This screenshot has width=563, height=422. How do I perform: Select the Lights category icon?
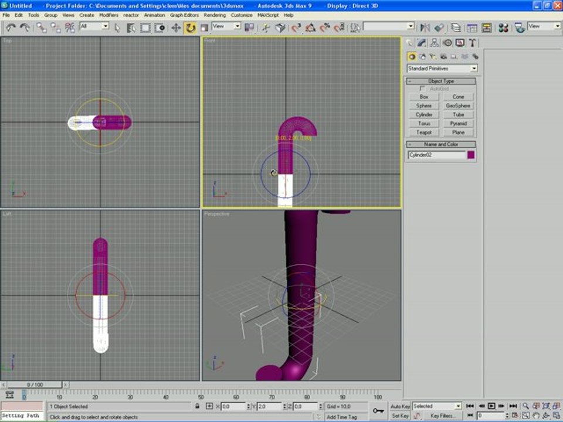(433, 57)
